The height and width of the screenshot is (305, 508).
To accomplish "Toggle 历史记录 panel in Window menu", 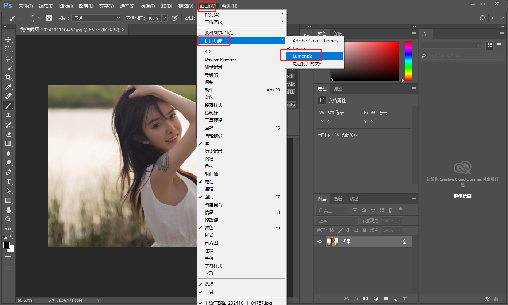I will [x=213, y=151].
